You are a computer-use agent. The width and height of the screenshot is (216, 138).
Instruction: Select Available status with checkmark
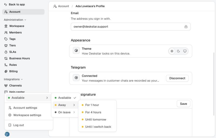pos(66,98)
